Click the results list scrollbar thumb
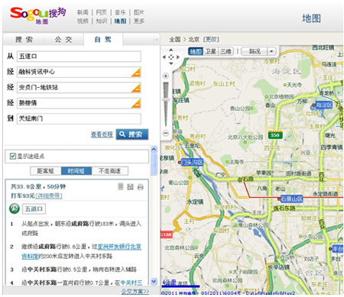 pos(154,164)
